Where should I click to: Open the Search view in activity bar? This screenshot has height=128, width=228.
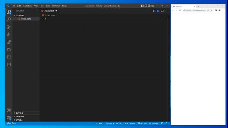point(9,19)
